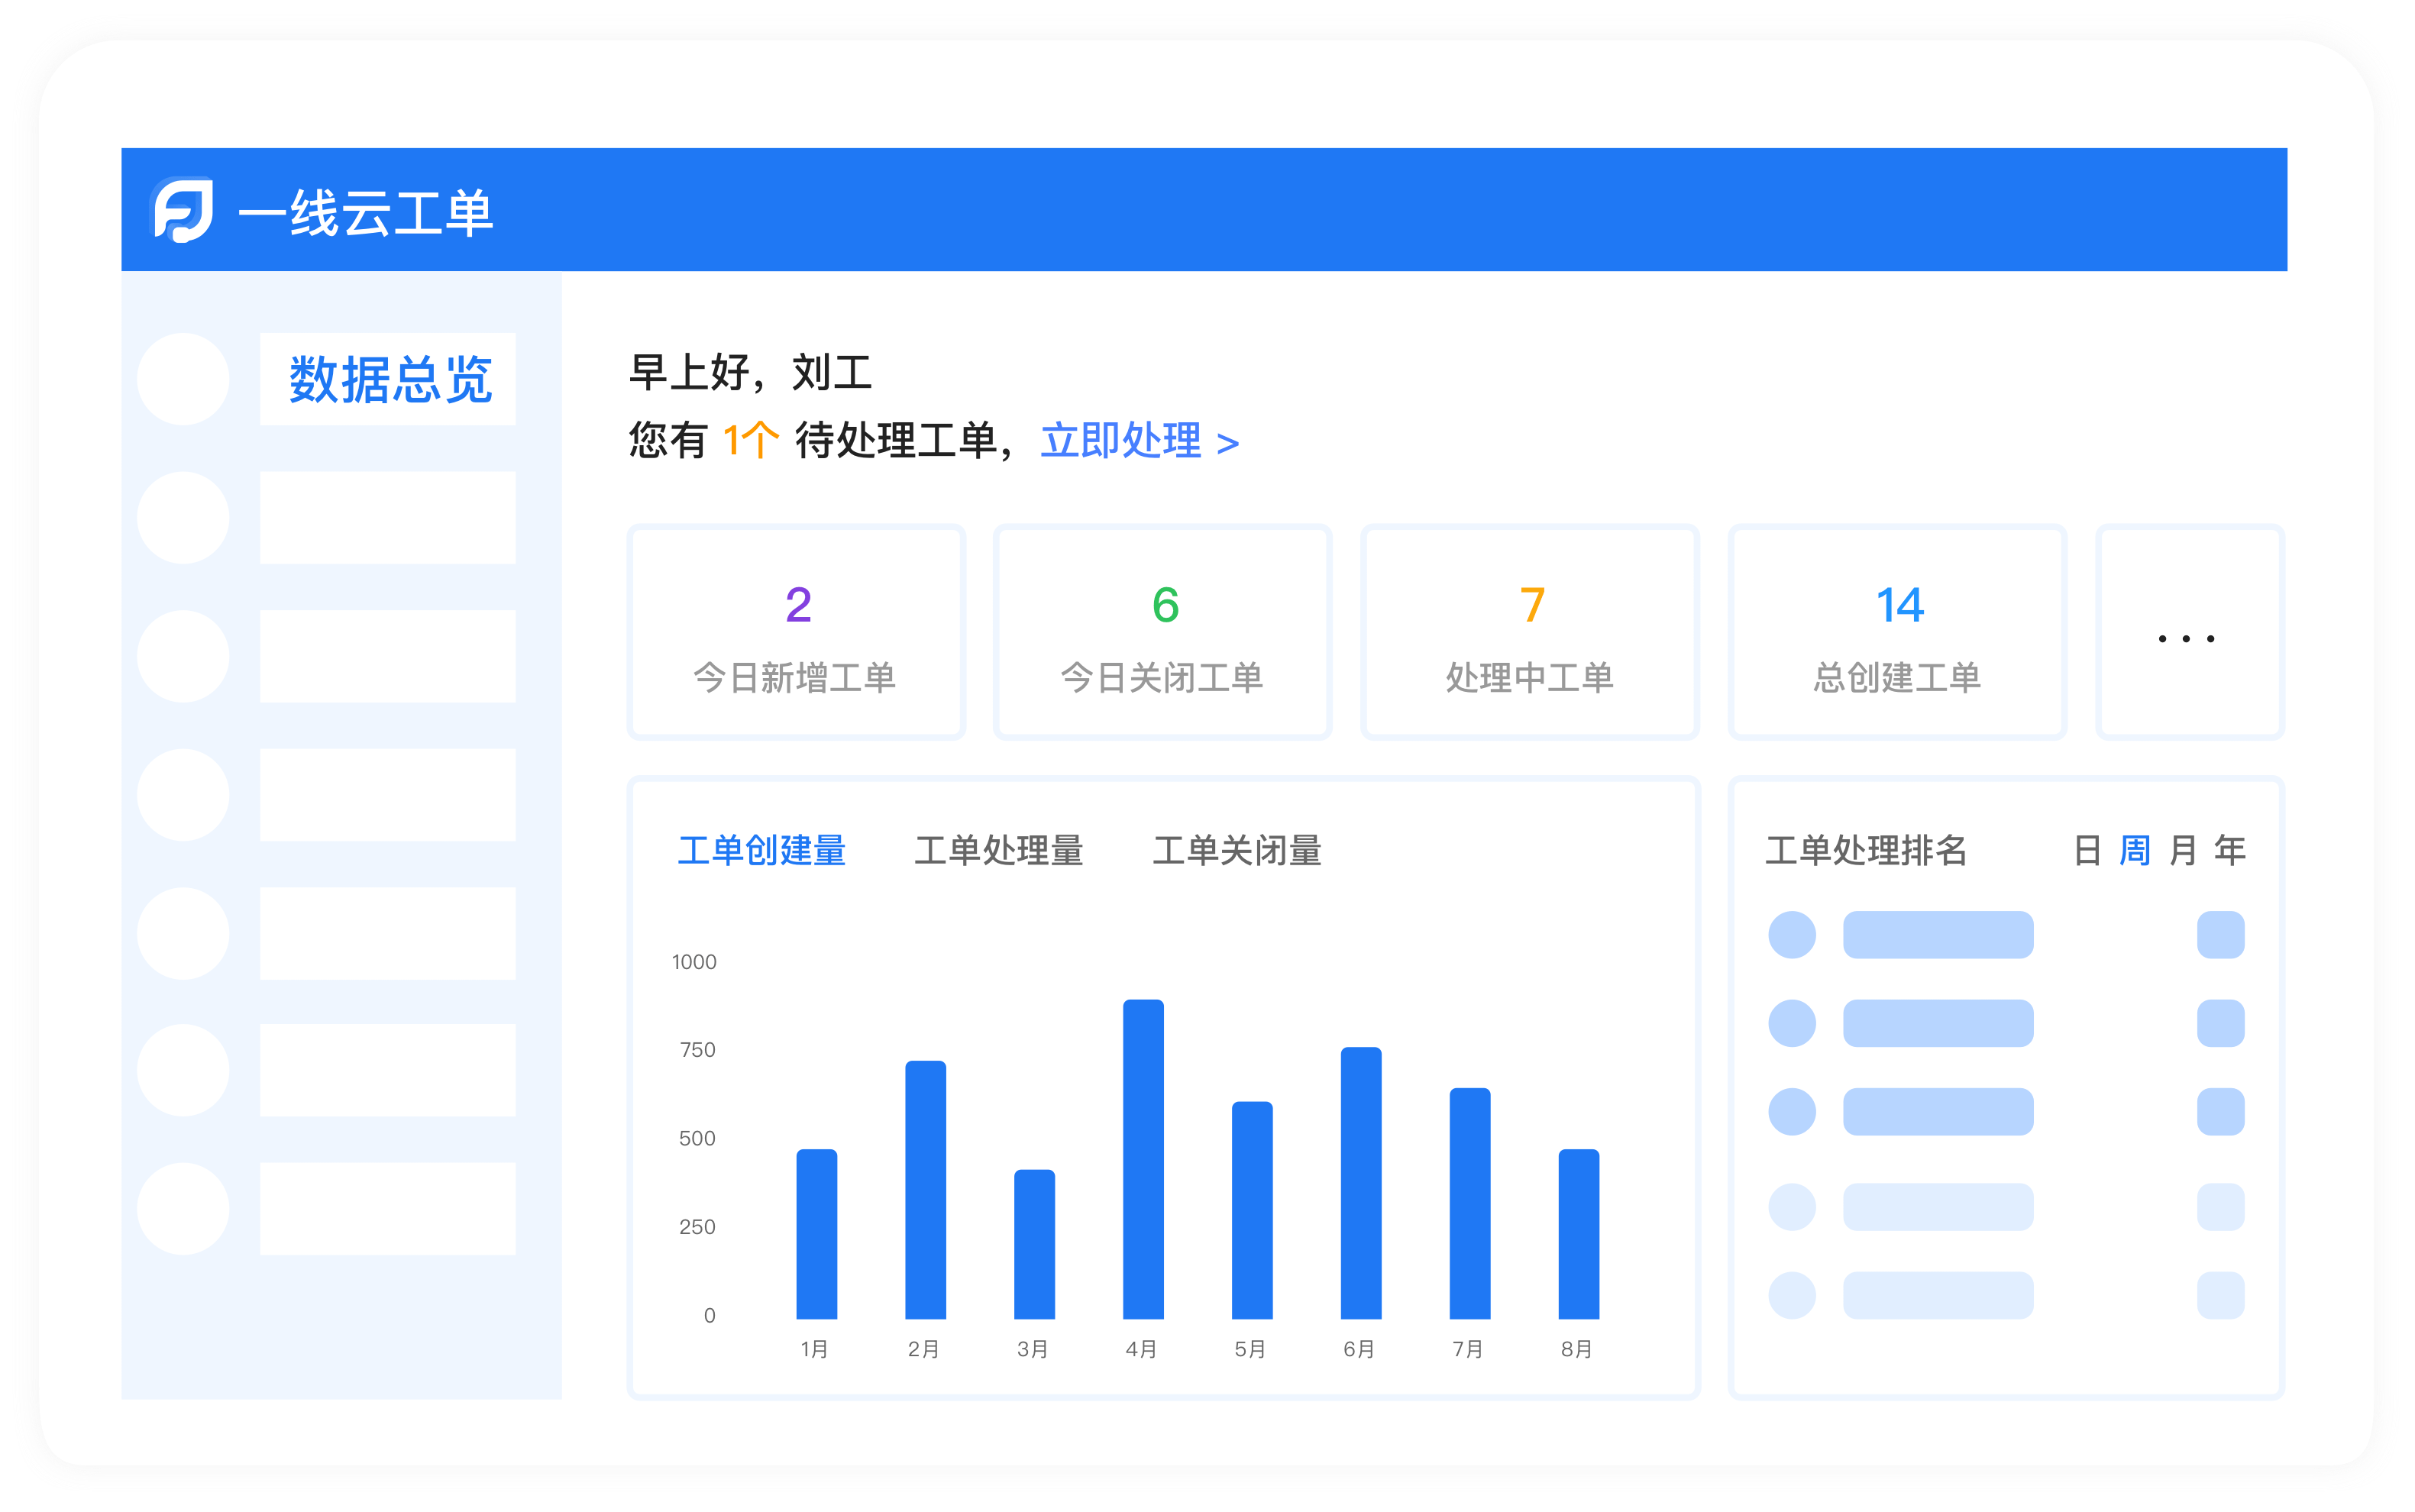This screenshot has height=1512, width=2415.
Task: Click the 早上好，刘工 greeting text
Action: (x=750, y=373)
